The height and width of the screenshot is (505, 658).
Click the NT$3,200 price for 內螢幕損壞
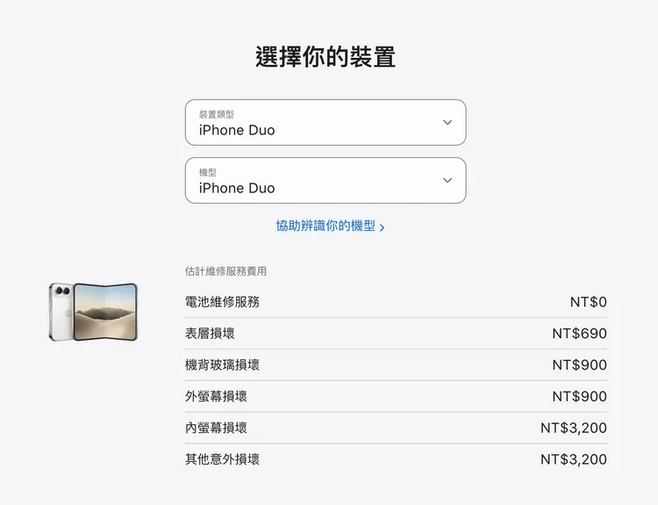coord(574,428)
